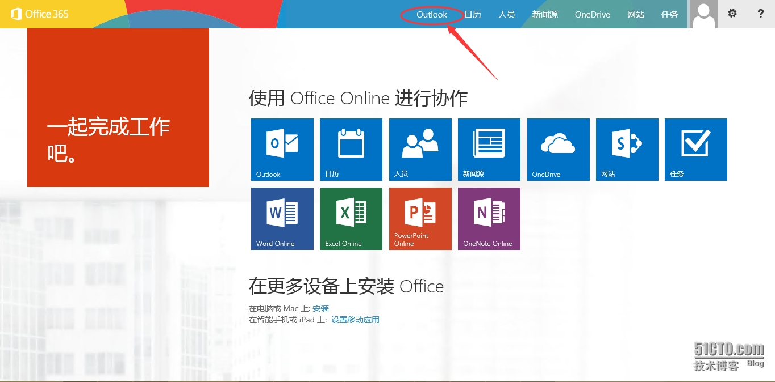This screenshot has height=382, width=775.
Task: Launch Excel Online tile
Action: (x=351, y=219)
